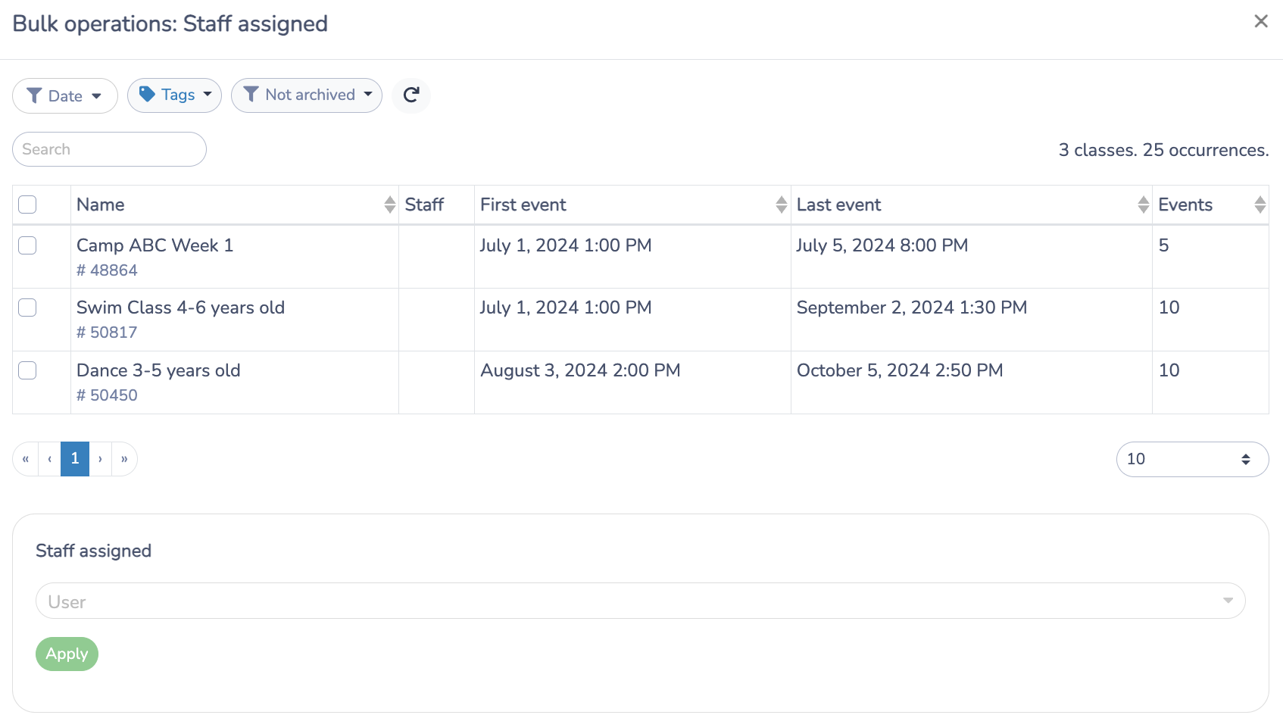Sort by Last event column arrows

click(1143, 205)
